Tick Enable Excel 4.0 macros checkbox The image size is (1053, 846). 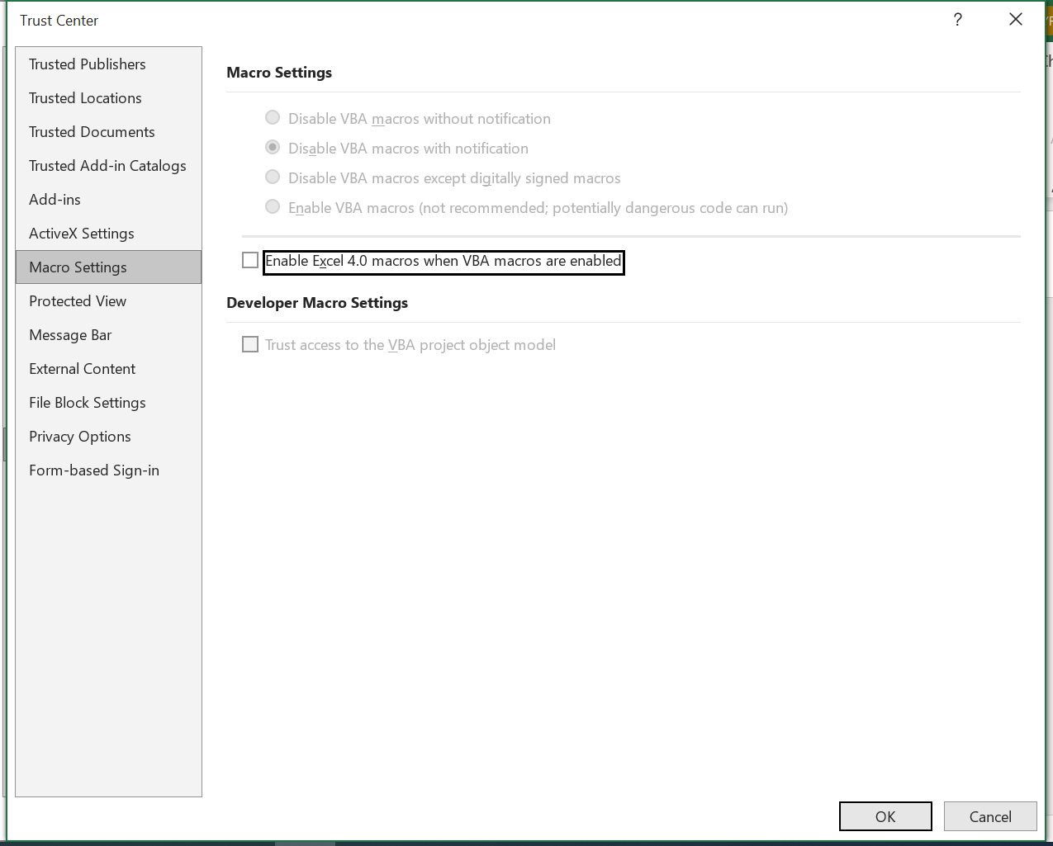[250, 261]
